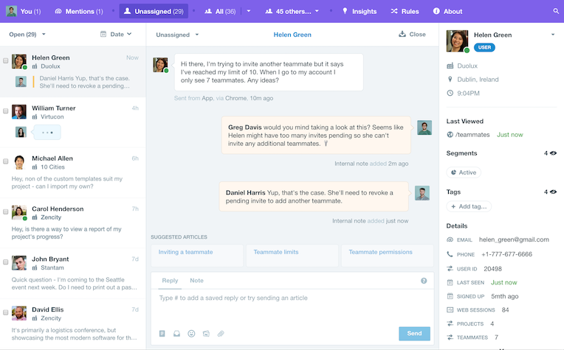Click the helen_green@gmail.com email value
564x350 pixels.
(x=514, y=239)
